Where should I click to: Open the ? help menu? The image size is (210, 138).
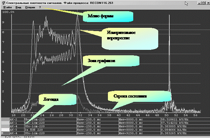point(40,7)
